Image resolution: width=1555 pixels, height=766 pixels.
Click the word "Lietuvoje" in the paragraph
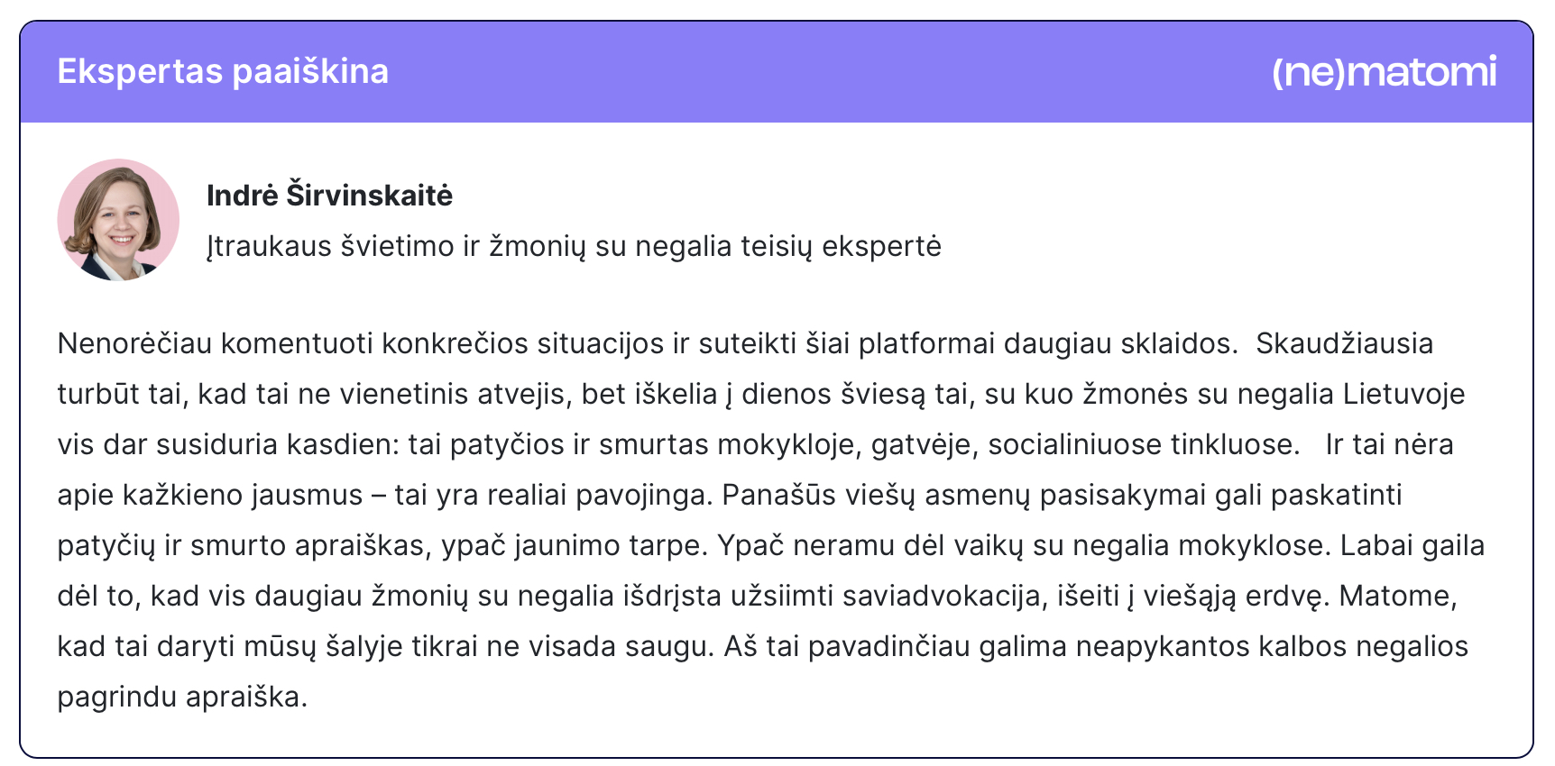tap(1403, 394)
